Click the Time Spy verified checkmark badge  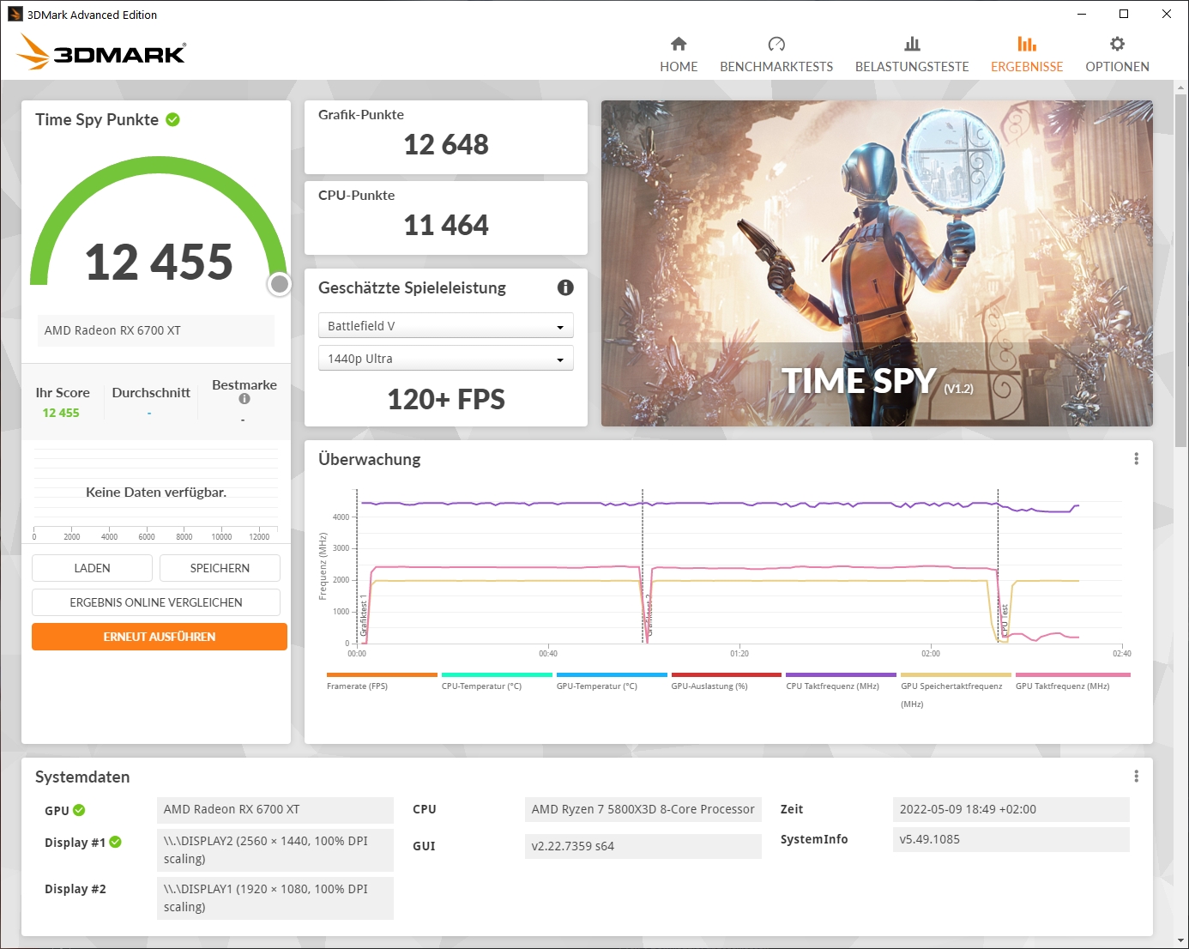click(173, 120)
